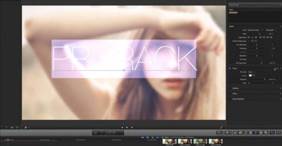The height and width of the screenshot is (146, 282).
Task: Click the white Face color swatch
Action: point(250,76)
